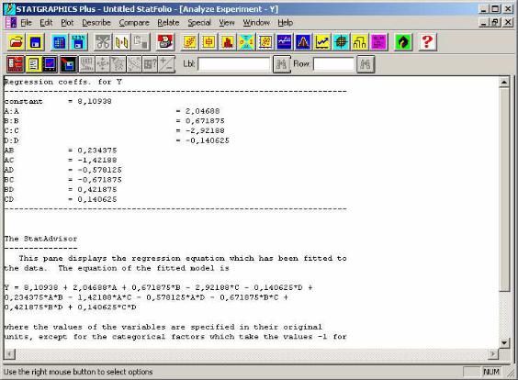Click the cyan and yellow cross comparison icon

[x=246, y=42]
